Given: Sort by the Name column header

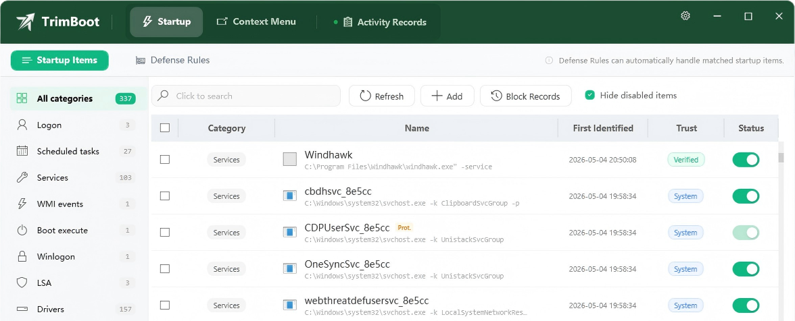Looking at the screenshot, I should pyautogui.click(x=416, y=128).
